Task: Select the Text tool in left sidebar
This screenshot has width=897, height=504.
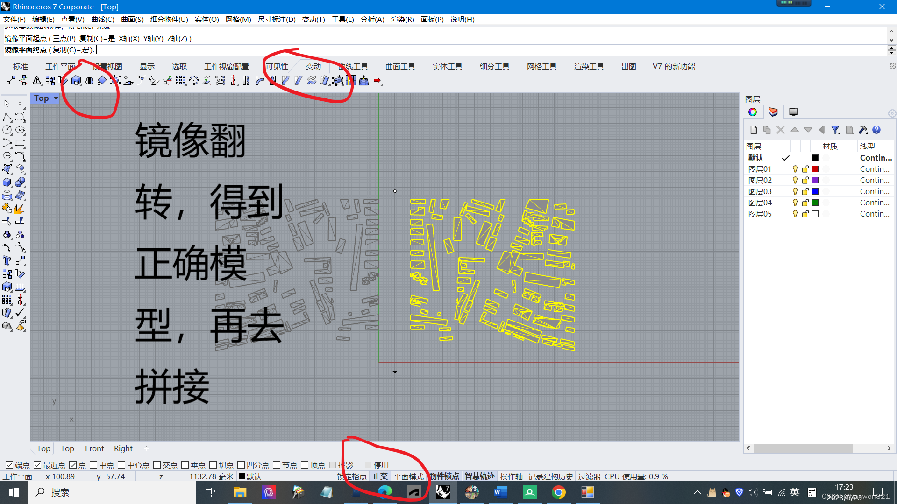Action: (x=7, y=261)
